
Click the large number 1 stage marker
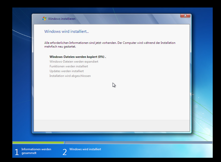click(17, 152)
